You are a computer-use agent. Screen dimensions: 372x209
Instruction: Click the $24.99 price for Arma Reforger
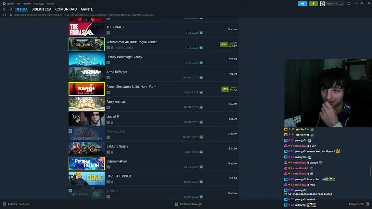click(x=233, y=74)
